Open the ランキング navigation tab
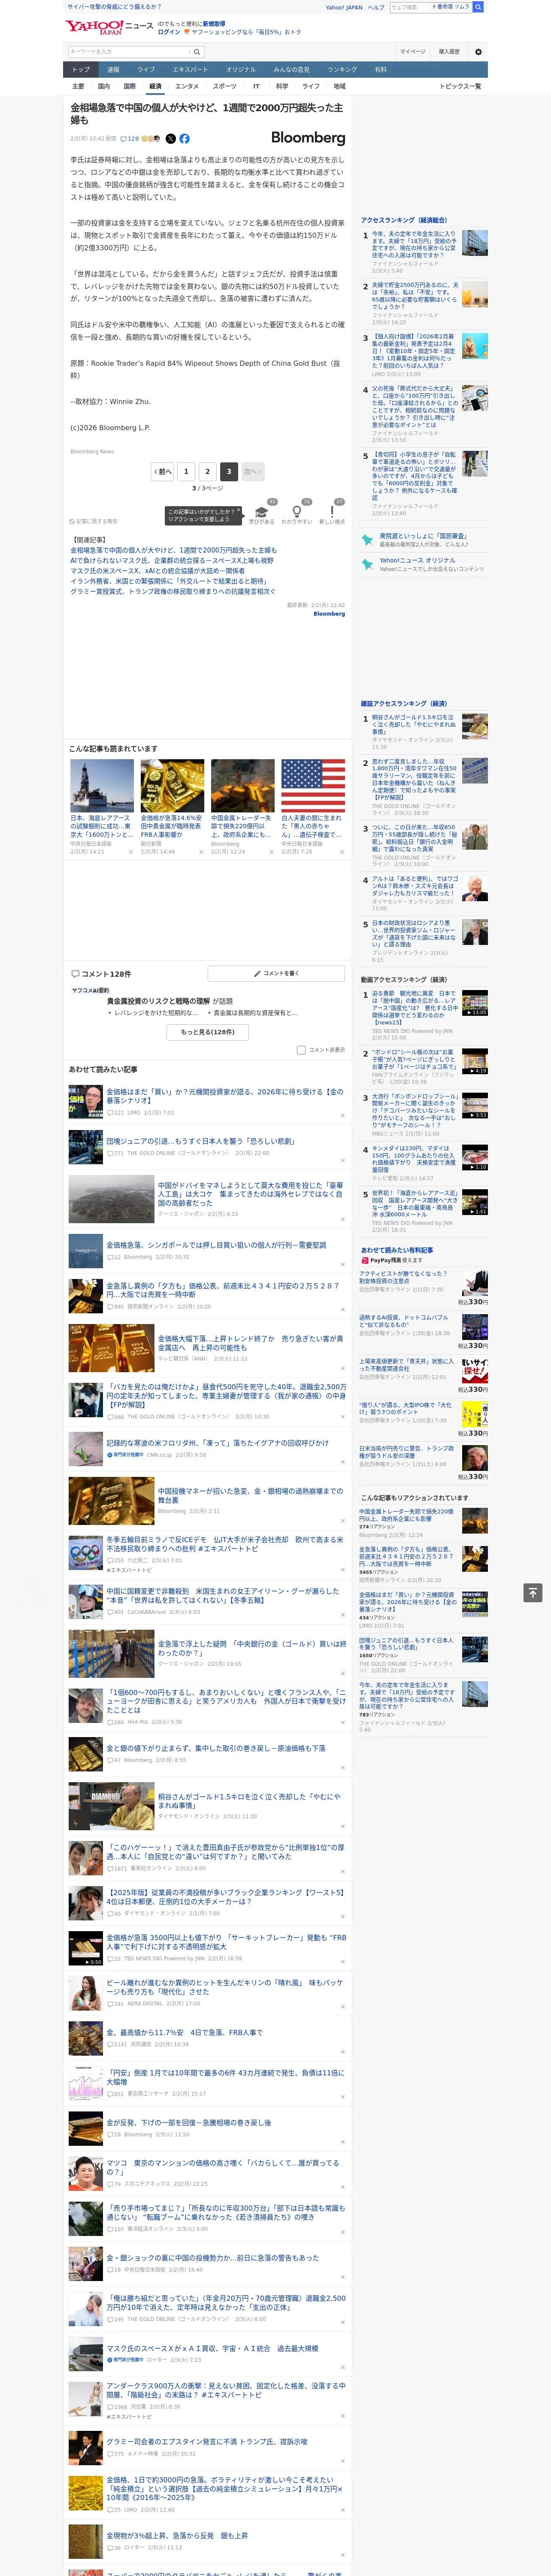The width and height of the screenshot is (551, 2576). 342,70
